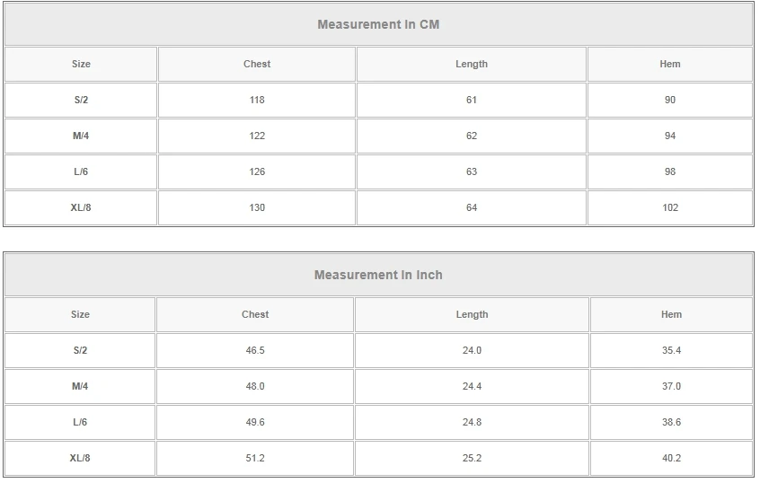The image size is (760, 483).
Task: Click the cell showing 25.2
Action: click(472, 458)
